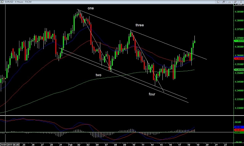Click the '10' date label on time axis
Image resolution: width=244 pixels, height=146 pixels.
(x=134, y=144)
